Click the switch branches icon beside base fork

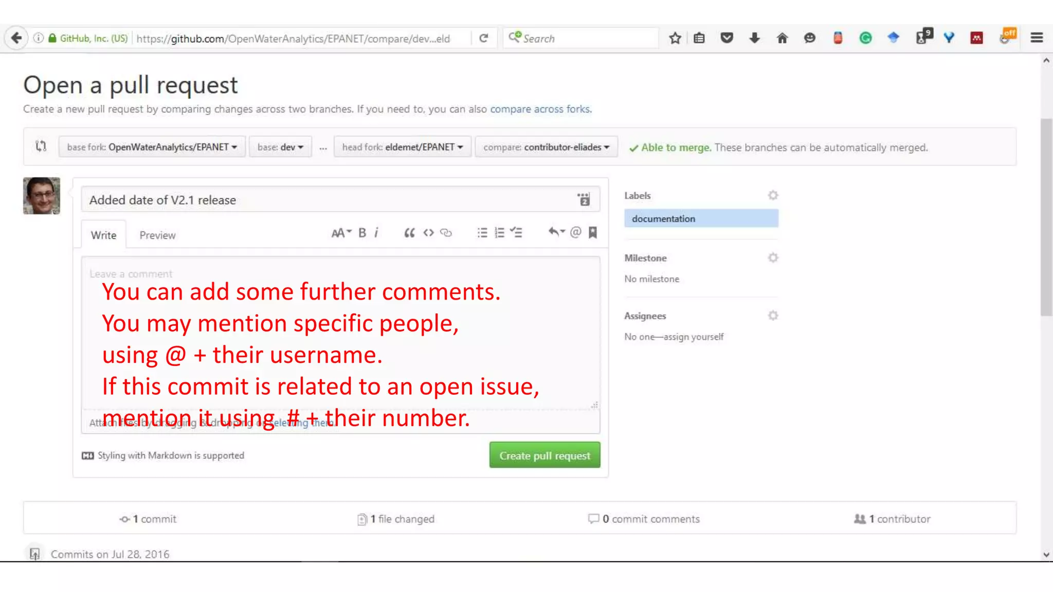41,146
